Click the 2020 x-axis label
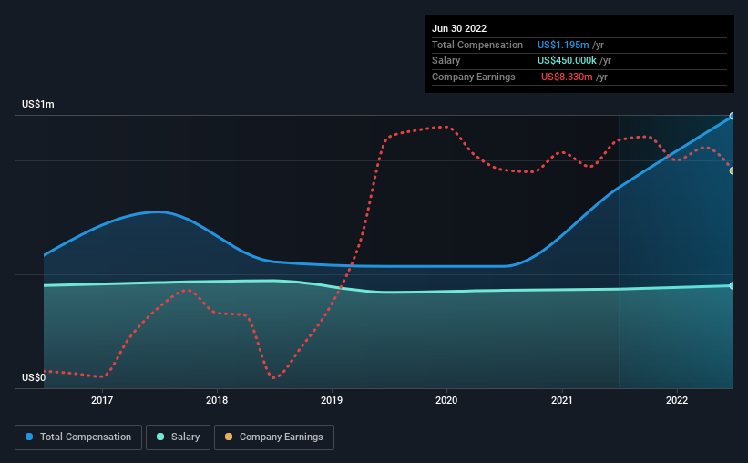Screen dimensions: 748x463 tap(446, 400)
